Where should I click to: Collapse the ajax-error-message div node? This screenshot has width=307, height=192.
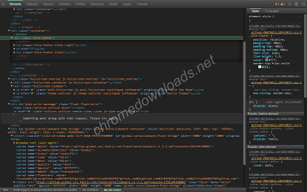9,104
